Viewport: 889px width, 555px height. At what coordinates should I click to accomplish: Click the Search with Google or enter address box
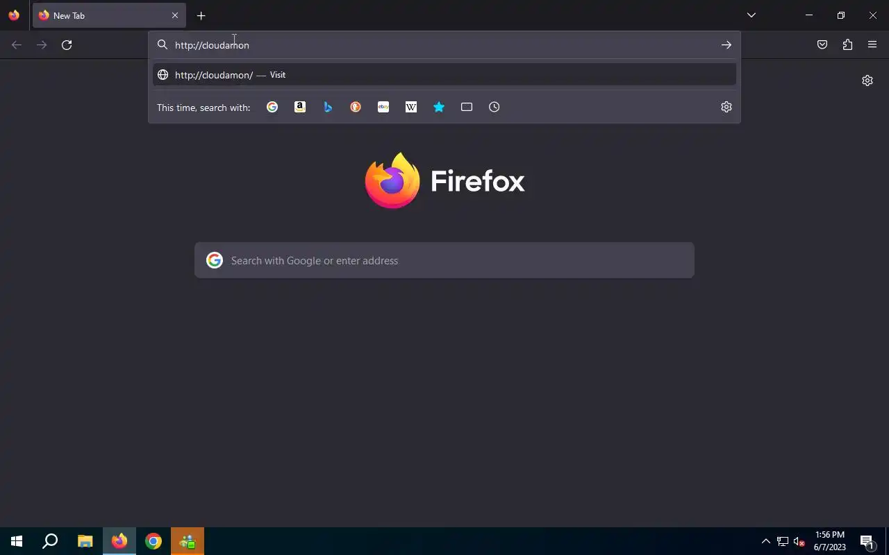[444, 260]
